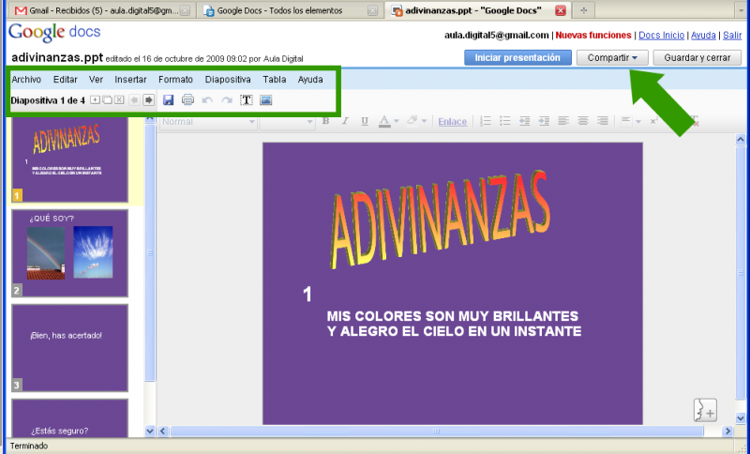750x454 pixels.
Task: Insert a text box with the T icon
Action: point(247,100)
